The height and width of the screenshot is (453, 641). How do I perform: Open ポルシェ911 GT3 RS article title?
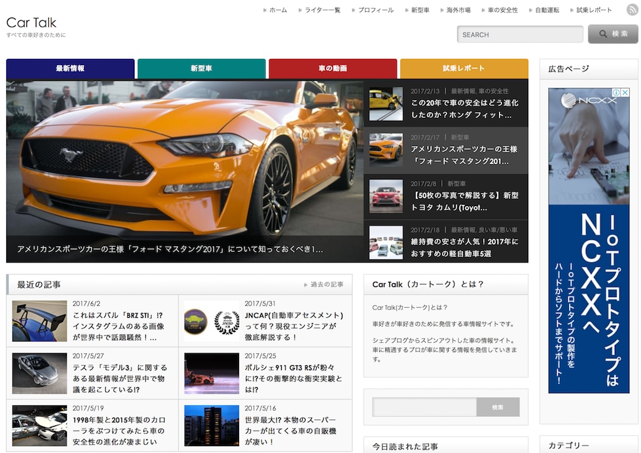point(294,378)
